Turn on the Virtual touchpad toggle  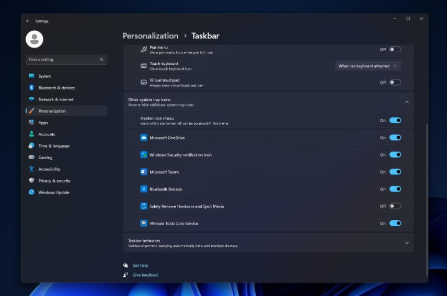(395, 82)
